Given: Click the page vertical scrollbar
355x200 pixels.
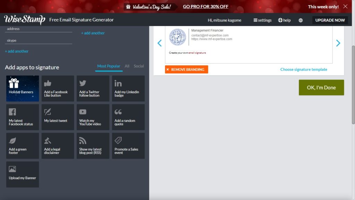Looking at the screenshot, I should click(353, 85).
